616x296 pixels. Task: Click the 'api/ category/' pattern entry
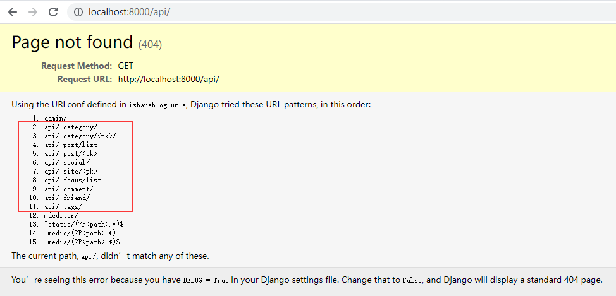tap(70, 127)
